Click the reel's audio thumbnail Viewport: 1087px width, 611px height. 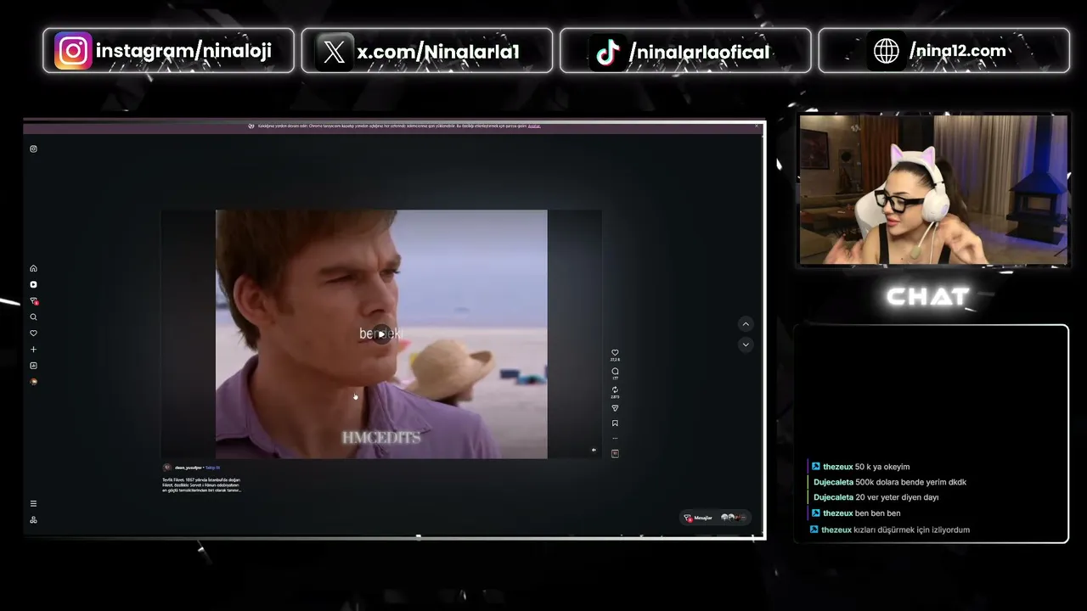pos(615,453)
